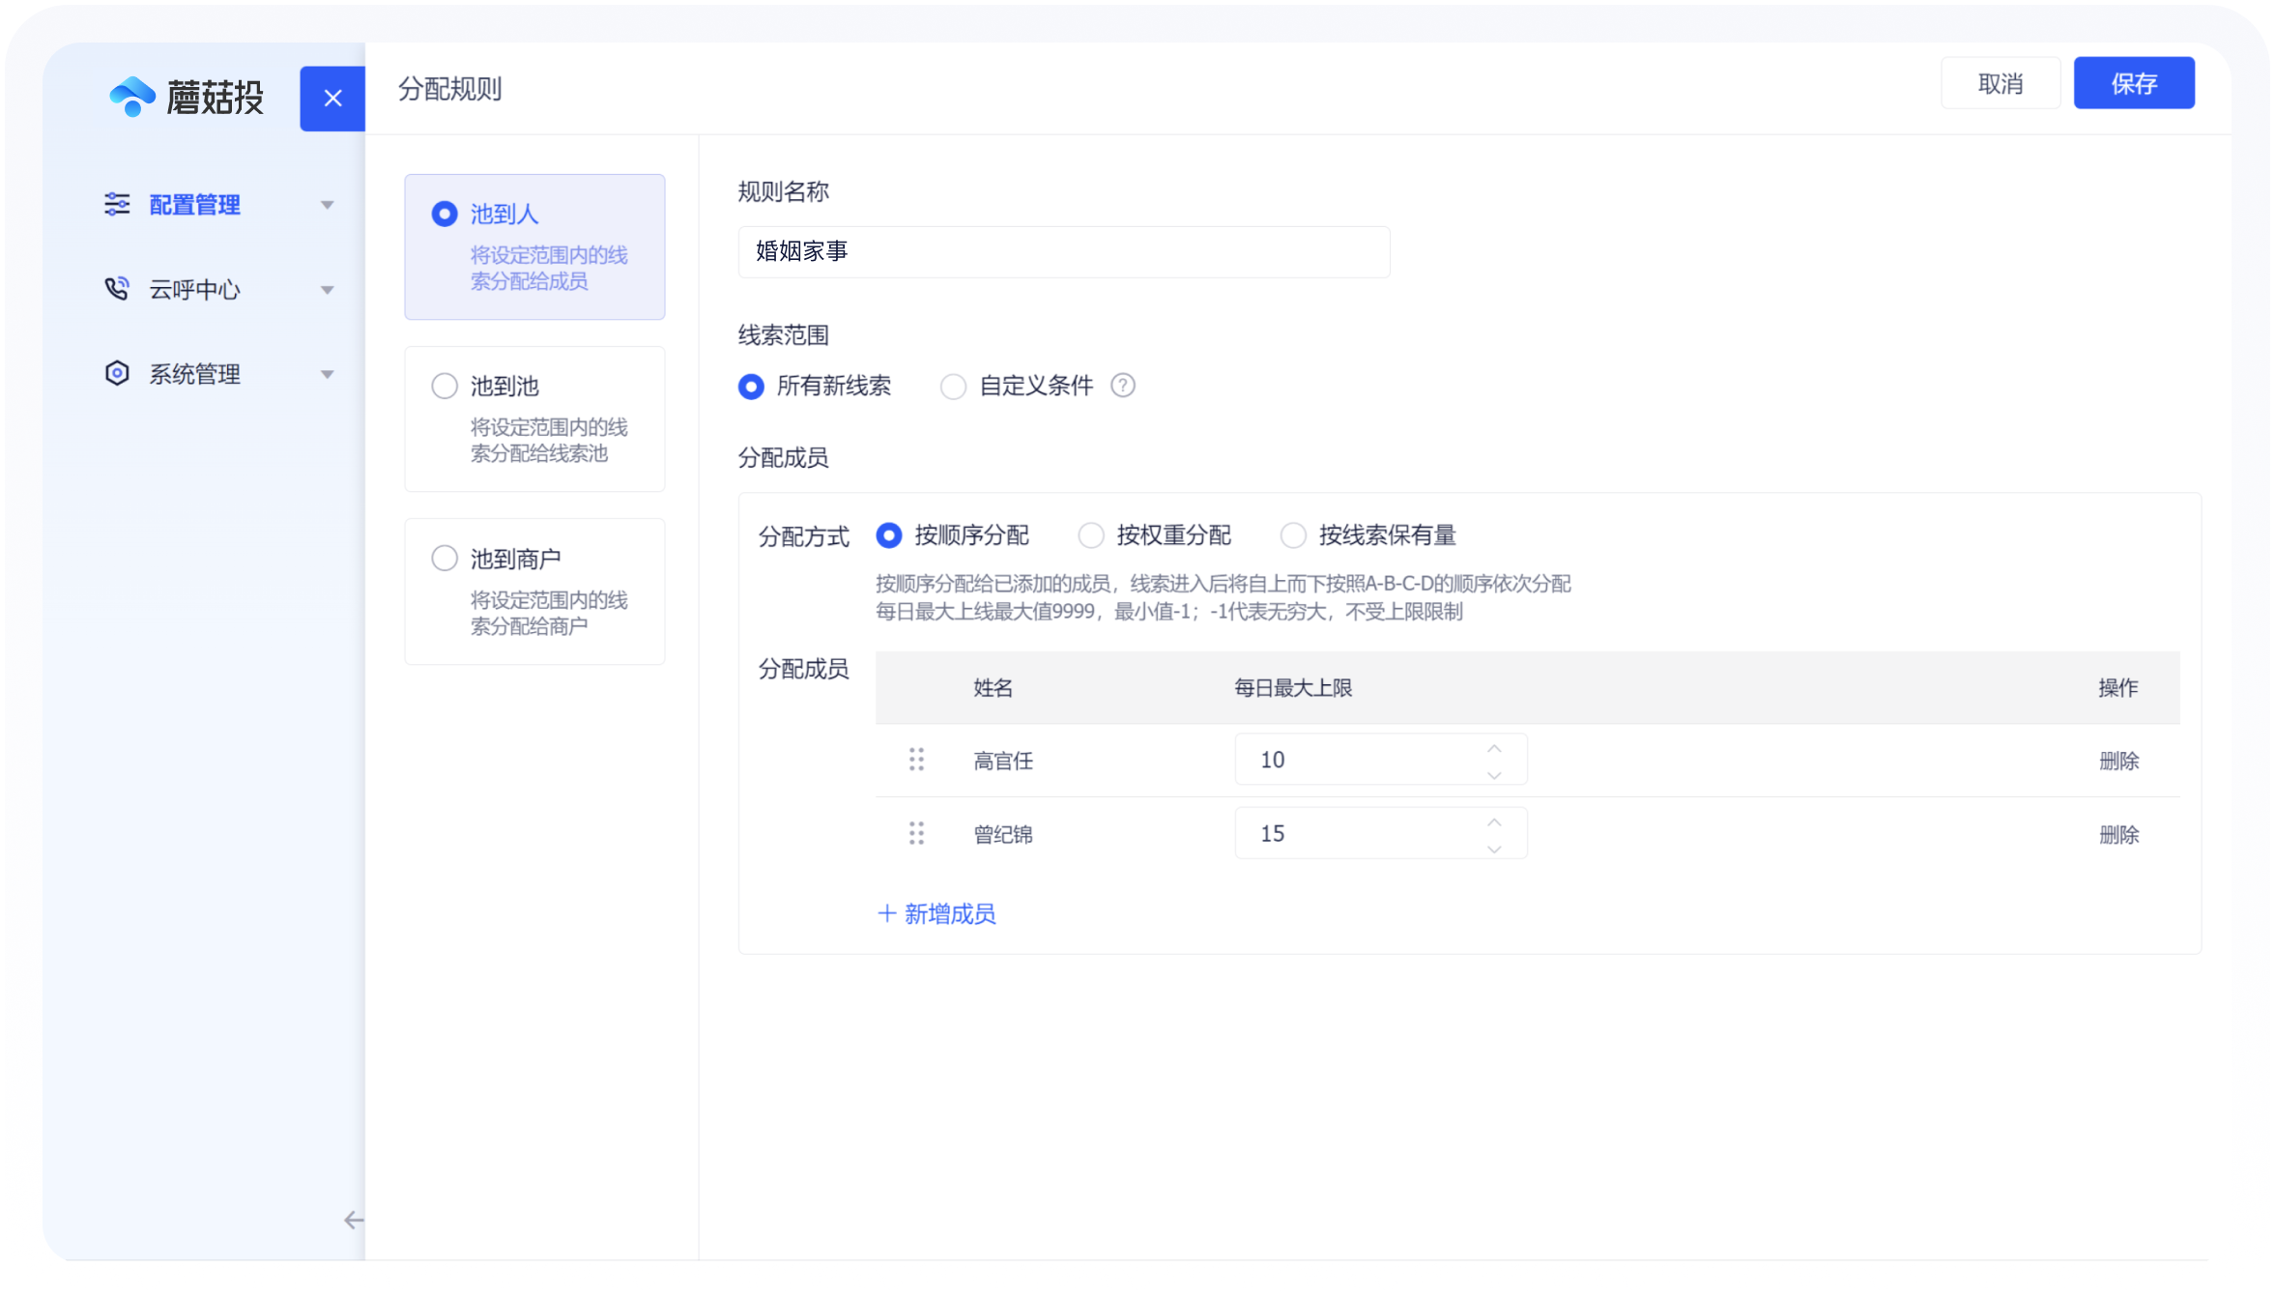Expand the 云呼中心 section
The height and width of the screenshot is (1297, 2275).
pos(328,289)
